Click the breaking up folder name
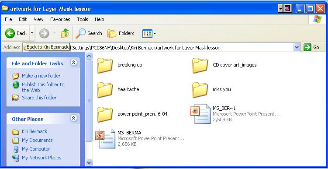Screen dimensions: 328x169 pos(130,65)
